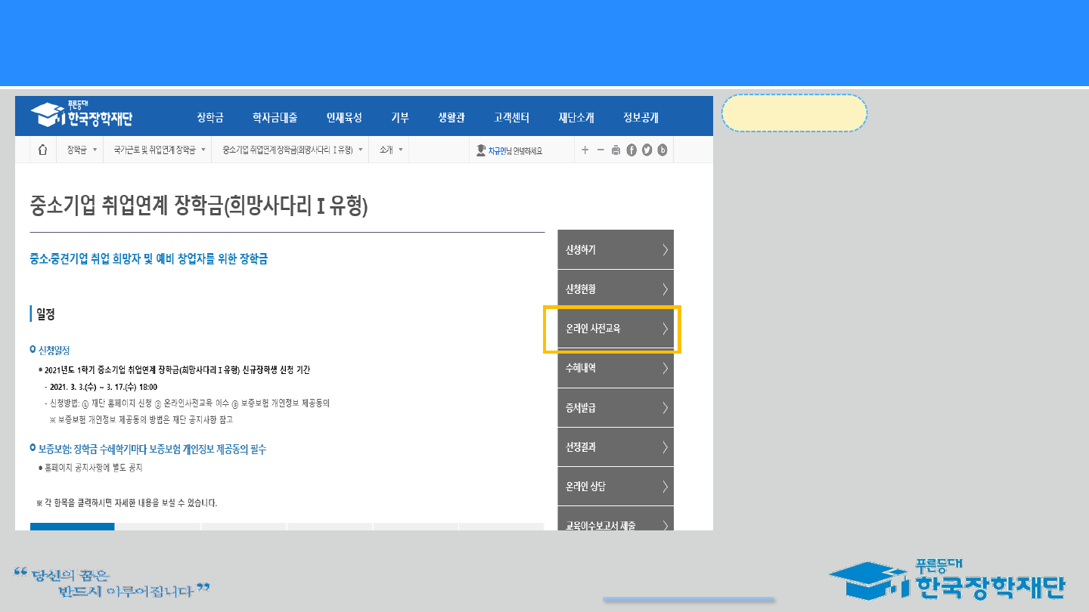Click the minus zoom-out icon
Image resolution: width=1089 pixels, height=612 pixels.
(x=600, y=150)
